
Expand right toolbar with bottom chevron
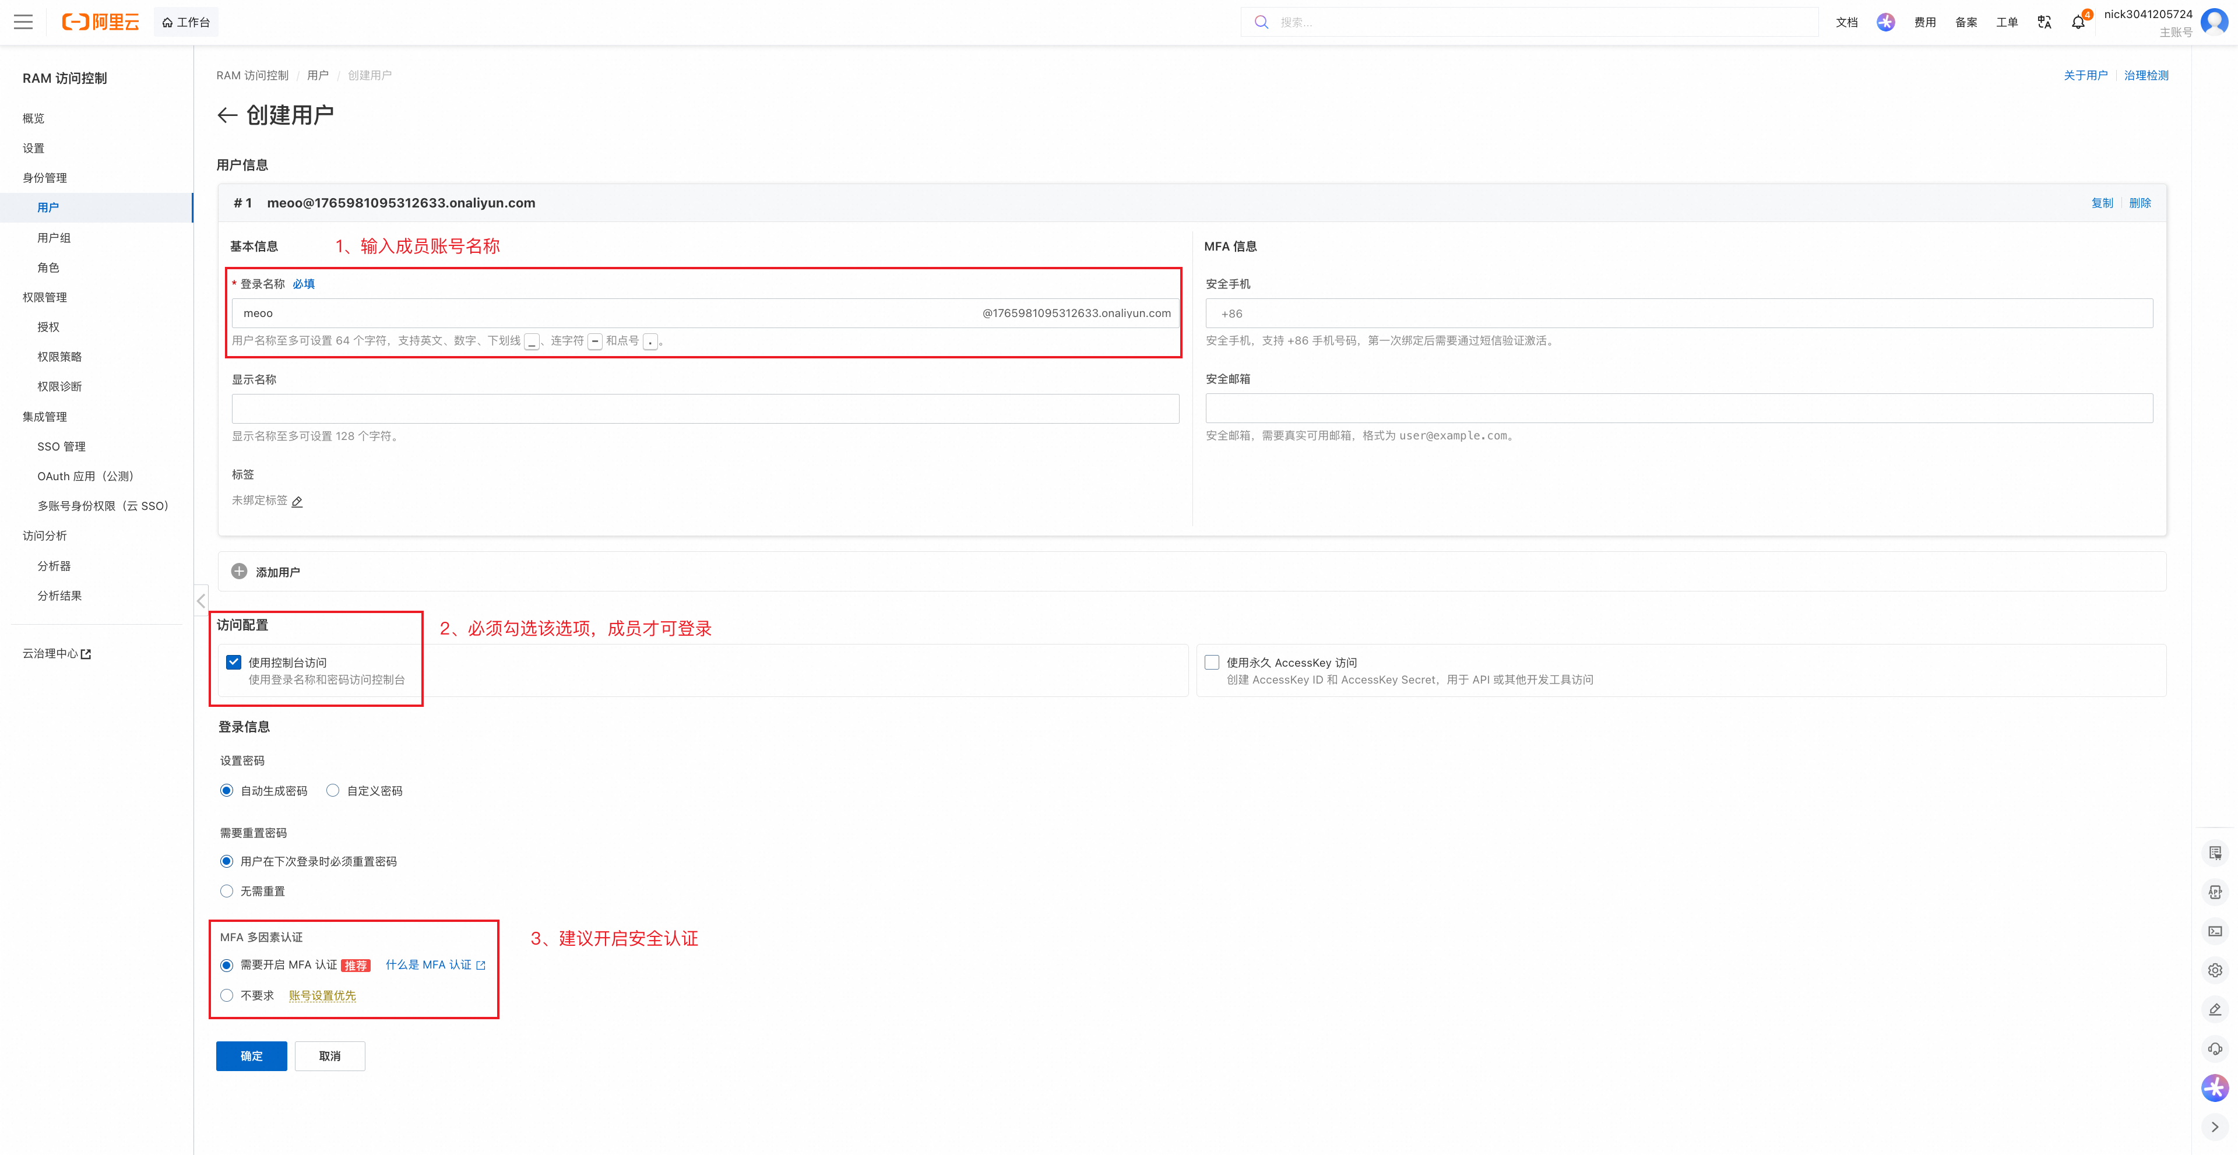point(2215,1126)
